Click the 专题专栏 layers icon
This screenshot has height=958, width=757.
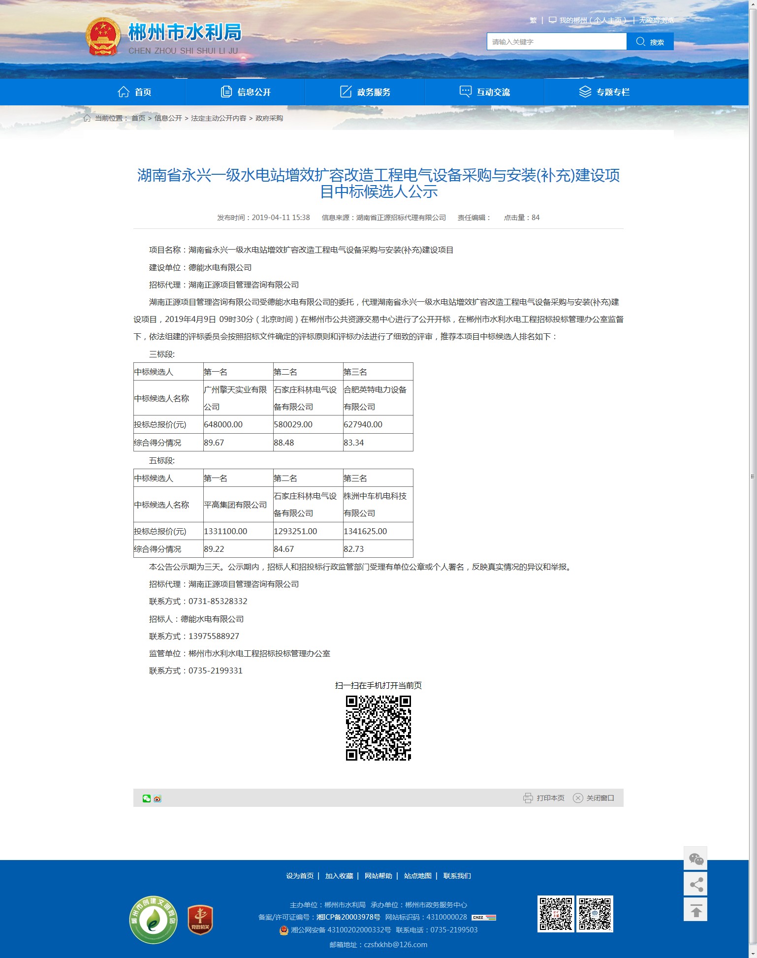click(585, 92)
